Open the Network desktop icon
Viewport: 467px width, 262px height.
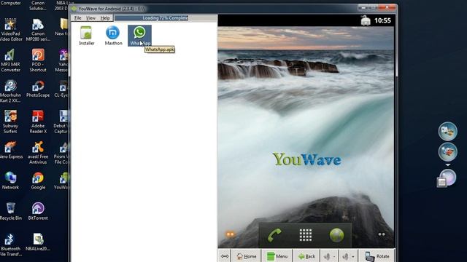coord(10,180)
